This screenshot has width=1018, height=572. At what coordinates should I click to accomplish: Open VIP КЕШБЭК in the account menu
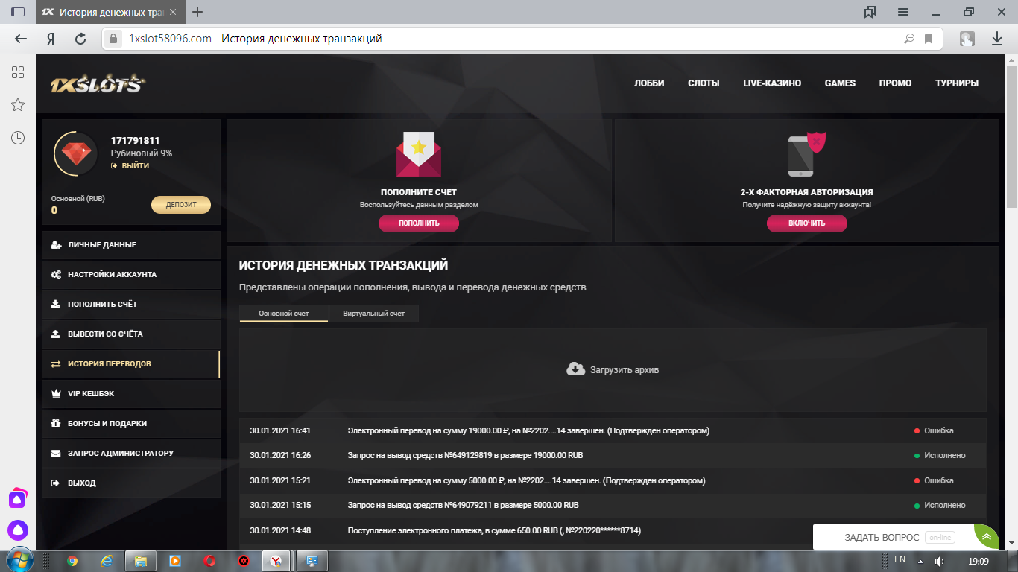point(131,394)
